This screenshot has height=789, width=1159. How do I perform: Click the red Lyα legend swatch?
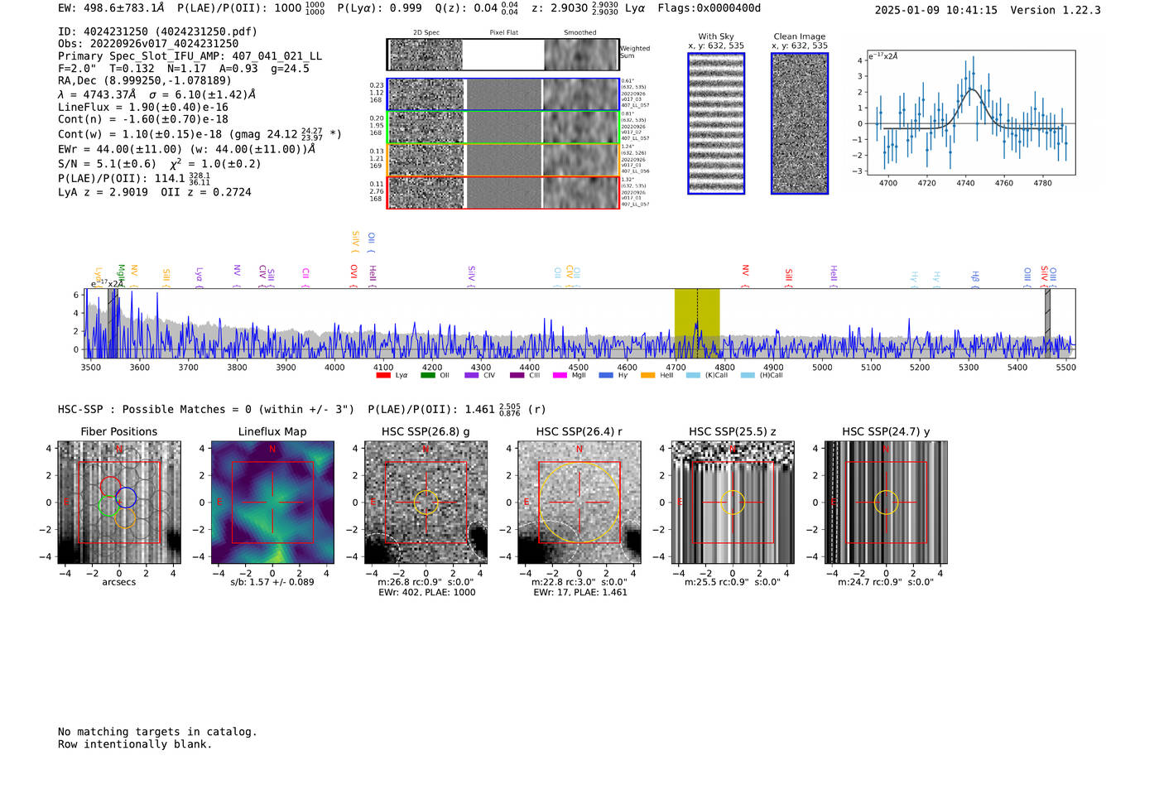click(383, 375)
